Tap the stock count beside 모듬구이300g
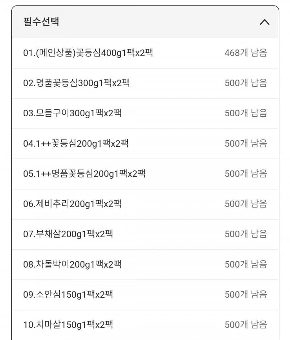Screen dimensions: 290x340 click(246, 113)
